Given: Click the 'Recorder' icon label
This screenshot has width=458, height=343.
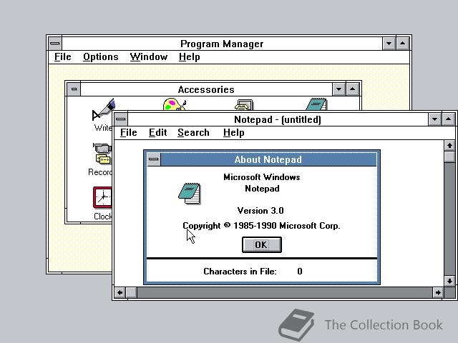Looking at the screenshot, I should (100, 172).
